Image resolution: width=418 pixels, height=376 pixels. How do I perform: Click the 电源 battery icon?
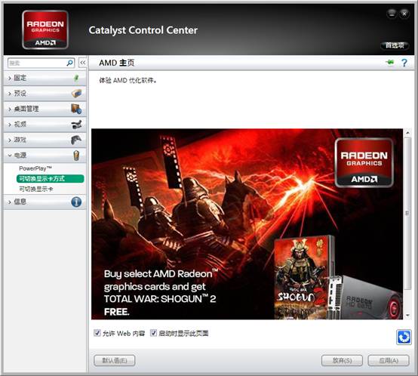click(76, 156)
